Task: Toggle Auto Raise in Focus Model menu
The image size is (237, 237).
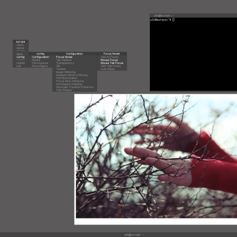Action: click(112, 69)
